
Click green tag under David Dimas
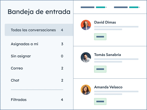[100, 37]
